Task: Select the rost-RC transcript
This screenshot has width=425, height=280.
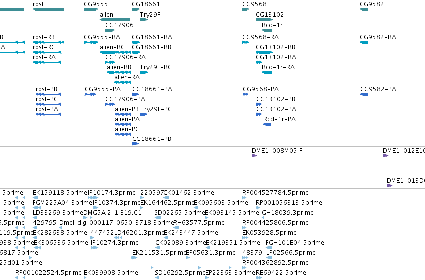Action: point(44,47)
